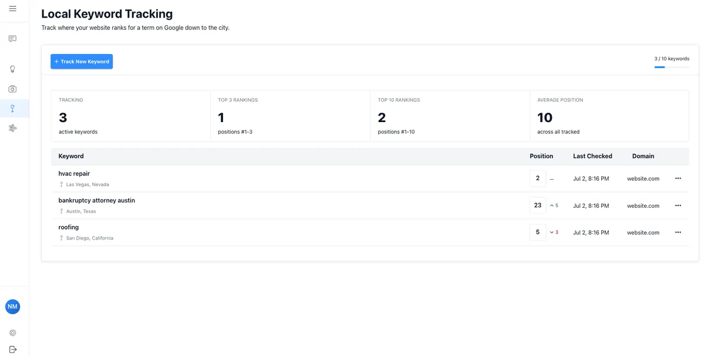Viewport: 704px width, 357px height.
Task: Click the location pin icon beside Austin
Action: point(62,211)
